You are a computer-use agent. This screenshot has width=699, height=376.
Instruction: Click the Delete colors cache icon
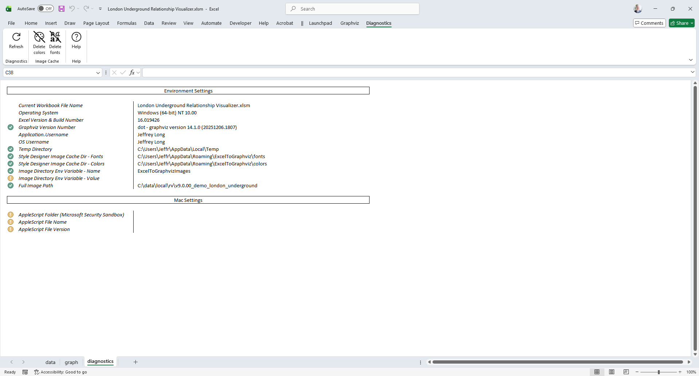pos(39,37)
